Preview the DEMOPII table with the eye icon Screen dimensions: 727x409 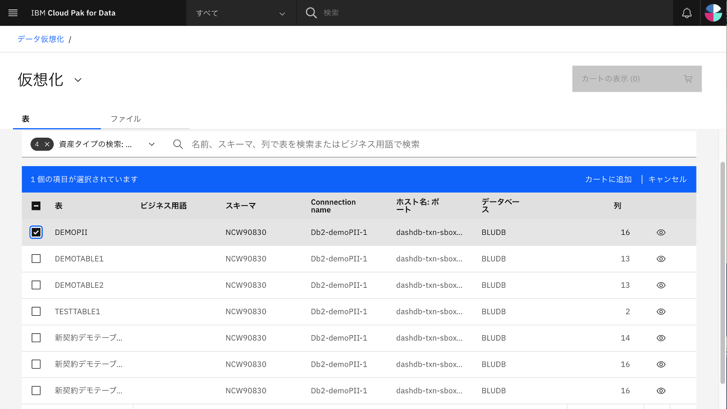click(661, 232)
